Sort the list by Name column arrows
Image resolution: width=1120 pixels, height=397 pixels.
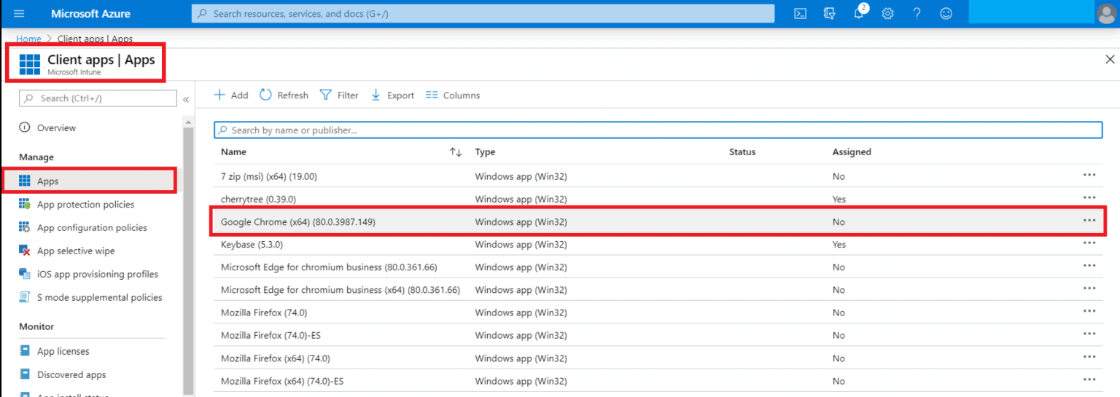(x=456, y=152)
